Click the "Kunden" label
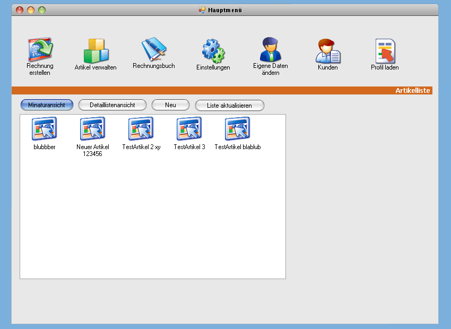This screenshot has height=329, width=451. pyautogui.click(x=327, y=67)
